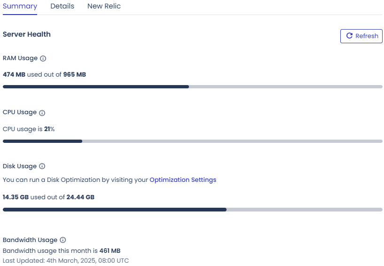
Task: Switch to the Details tab
Action: coord(62,6)
